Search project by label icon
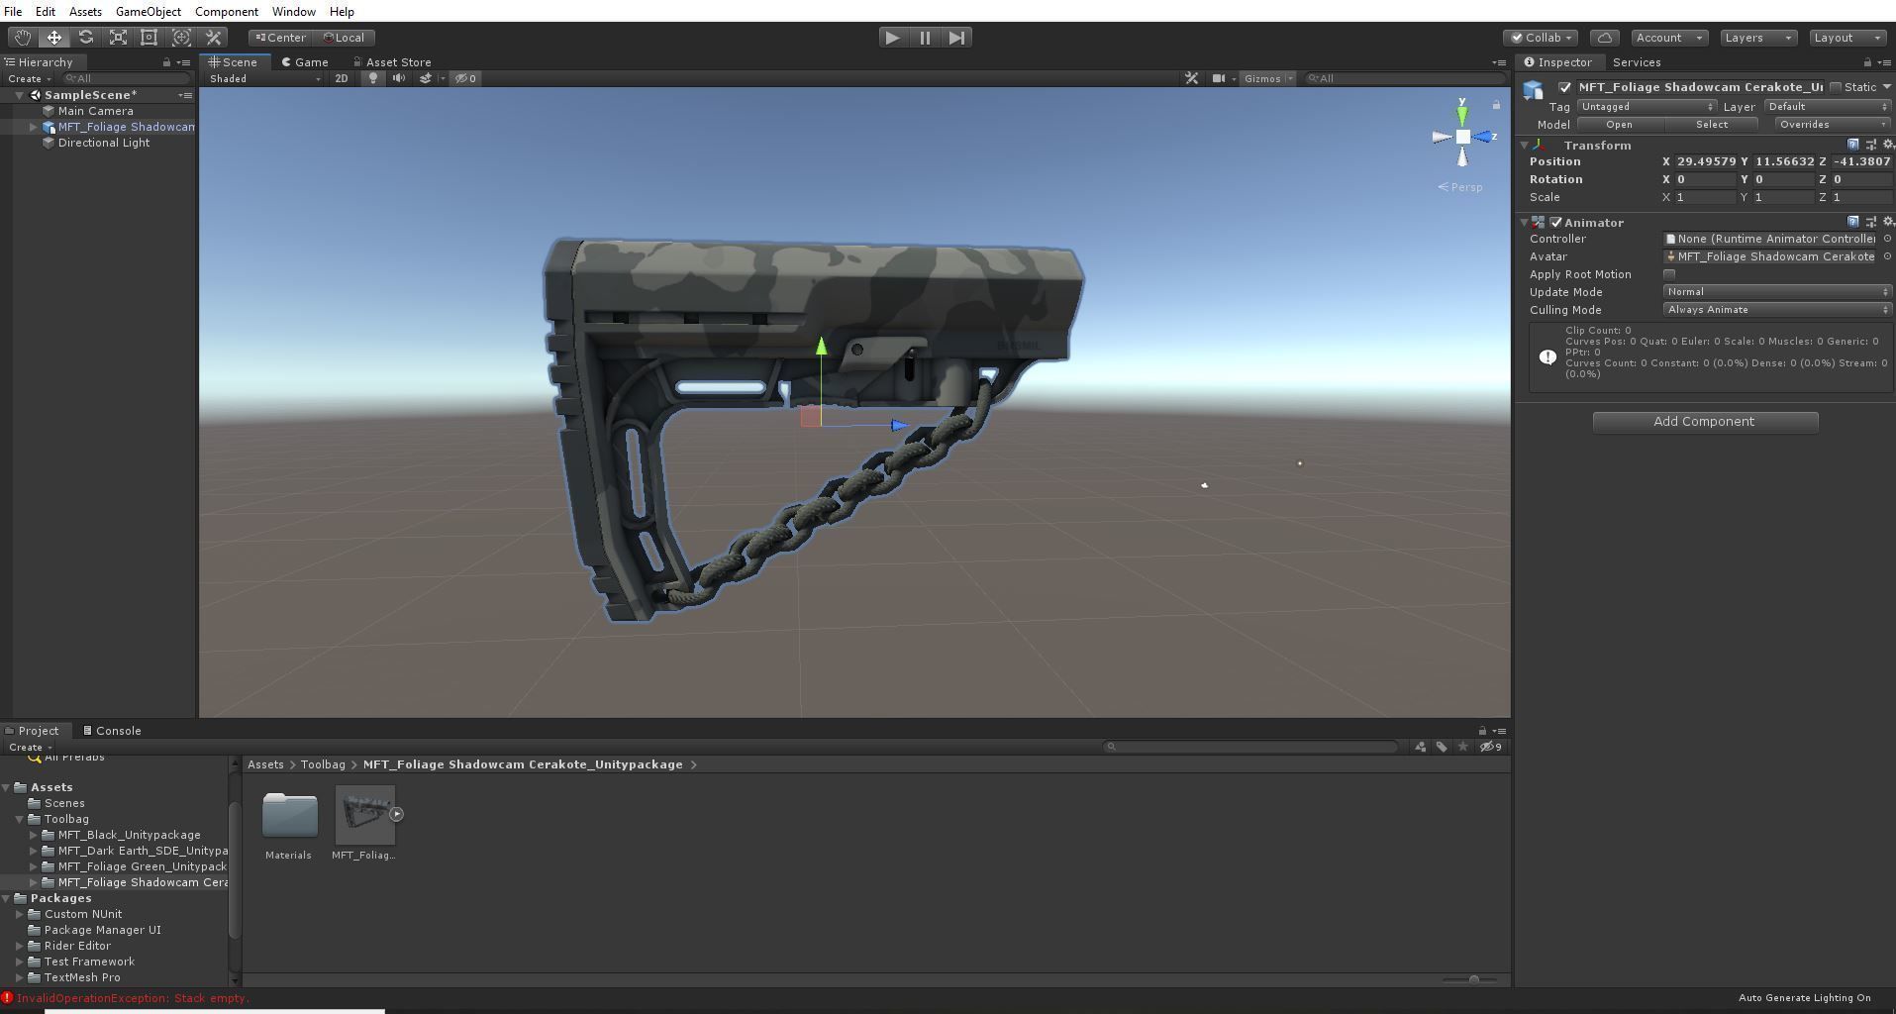This screenshot has height=1014, width=1896. pos(1442,747)
